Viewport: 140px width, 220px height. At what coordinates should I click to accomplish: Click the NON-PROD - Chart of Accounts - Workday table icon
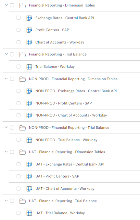coord(29,116)
